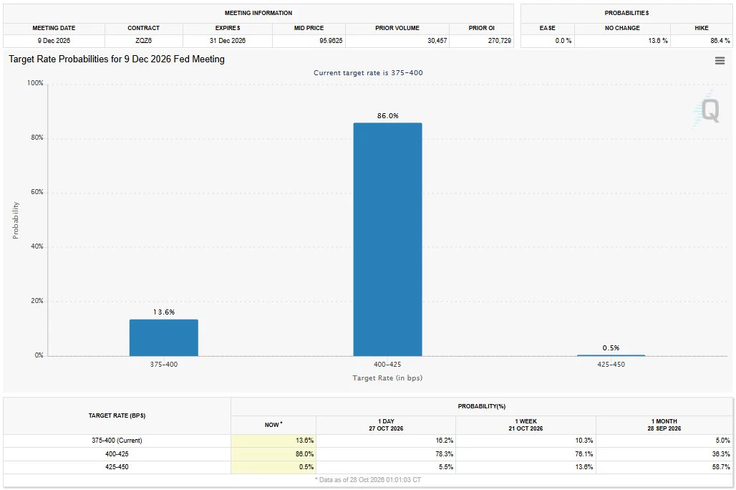
Task: Click the 'Target Rate (in bps)' axis title
Action: coord(388,378)
